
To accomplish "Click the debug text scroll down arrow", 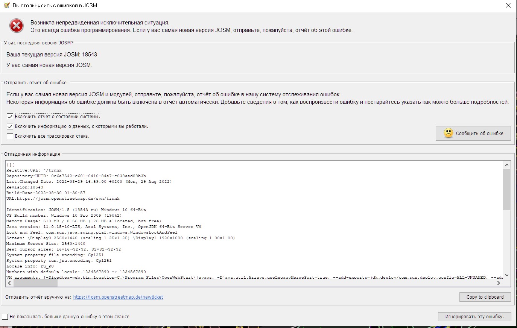I will pyautogui.click(x=506, y=275).
